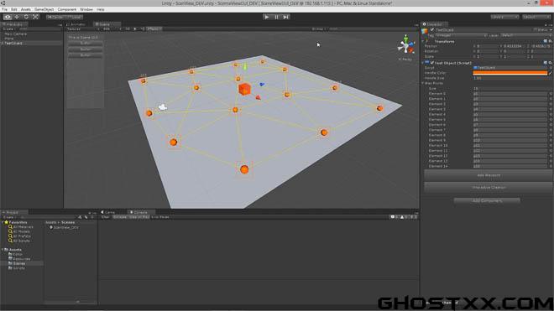Click the Add Component button
Image resolution: width=554 pixels, height=311 pixels.
(x=487, y=201)
